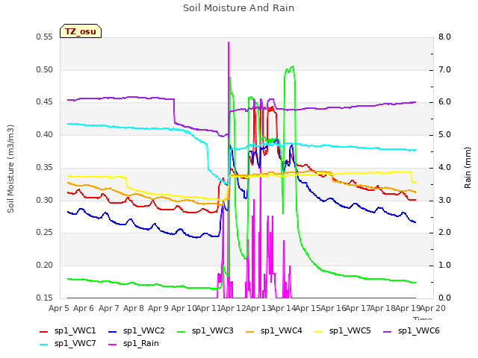This screenshot has height=358, width=478.
Task: Select the sp1_VWC4 legend label
Action: [x=281, y=331]
